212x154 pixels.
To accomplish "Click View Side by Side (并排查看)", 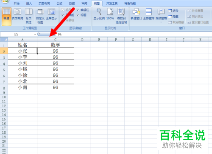I will pos(195,11).
